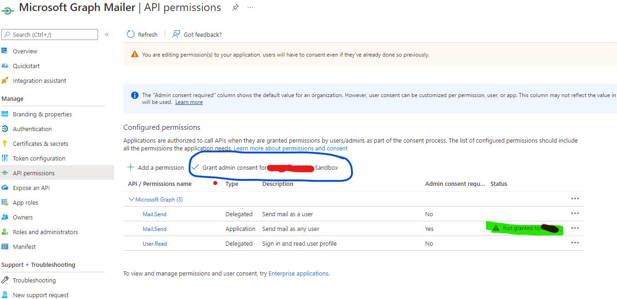Image resolution: width=617 pixels, height=299 pixels.
Task: Navigate to Expose an API
Action: pos(31,188)
